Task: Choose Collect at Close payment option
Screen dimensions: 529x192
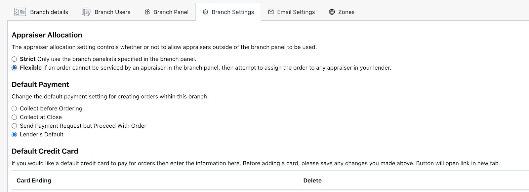Action: point(14,117)
